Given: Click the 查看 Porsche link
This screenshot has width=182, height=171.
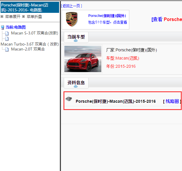Looking at the screenshot, I should click(x=167, y=19).
